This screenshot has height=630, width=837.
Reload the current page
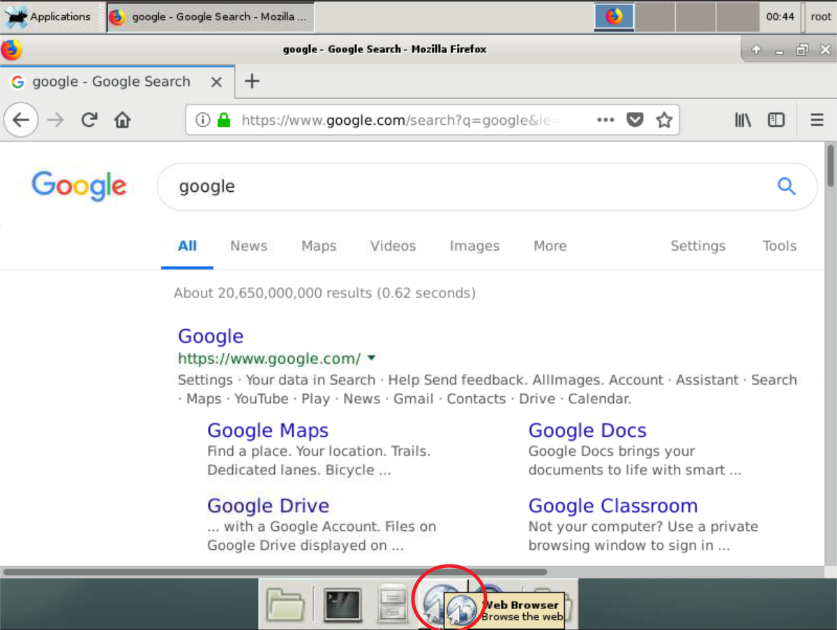89,120
